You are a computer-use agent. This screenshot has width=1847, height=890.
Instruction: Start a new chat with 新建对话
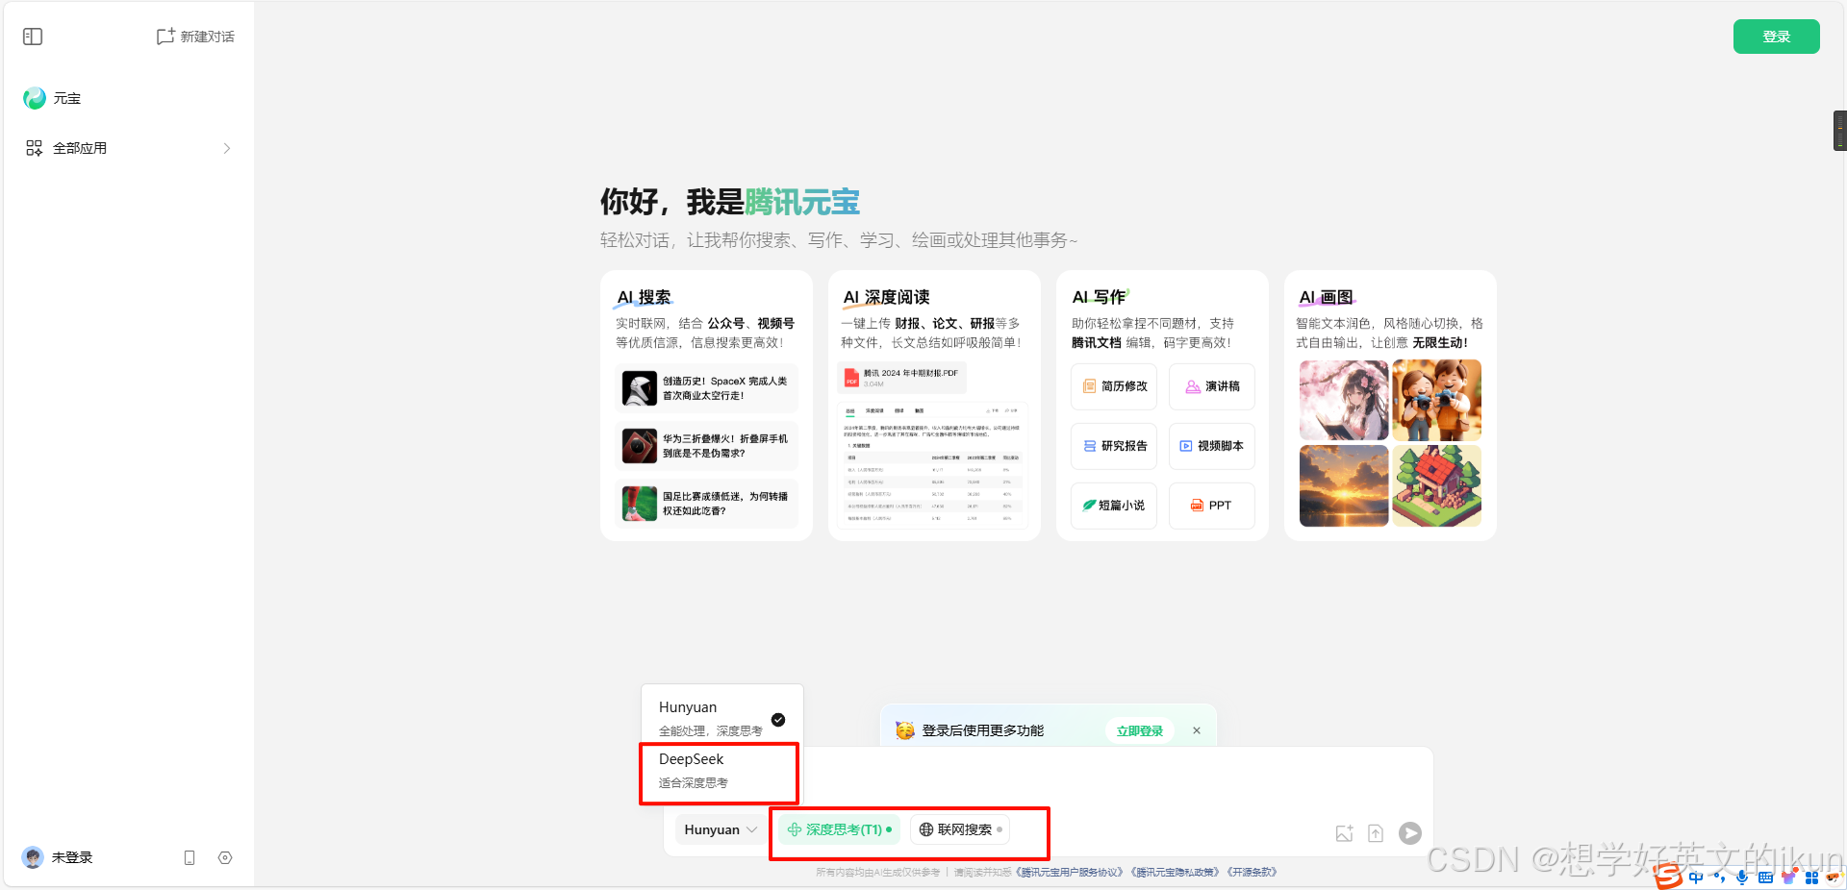point(195,37)
